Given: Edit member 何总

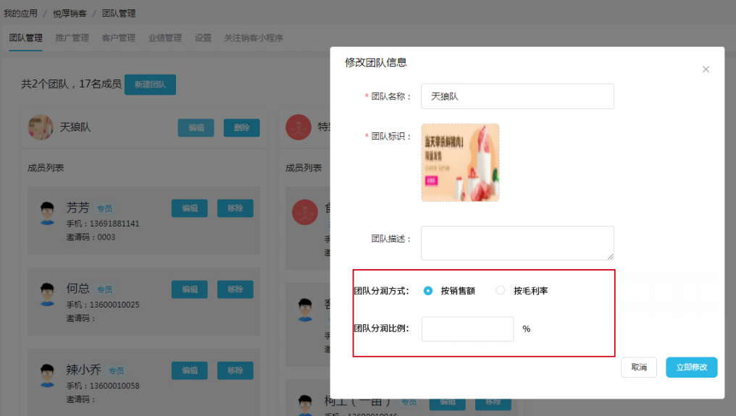Looking at the screenshot, I should (190, 289).
